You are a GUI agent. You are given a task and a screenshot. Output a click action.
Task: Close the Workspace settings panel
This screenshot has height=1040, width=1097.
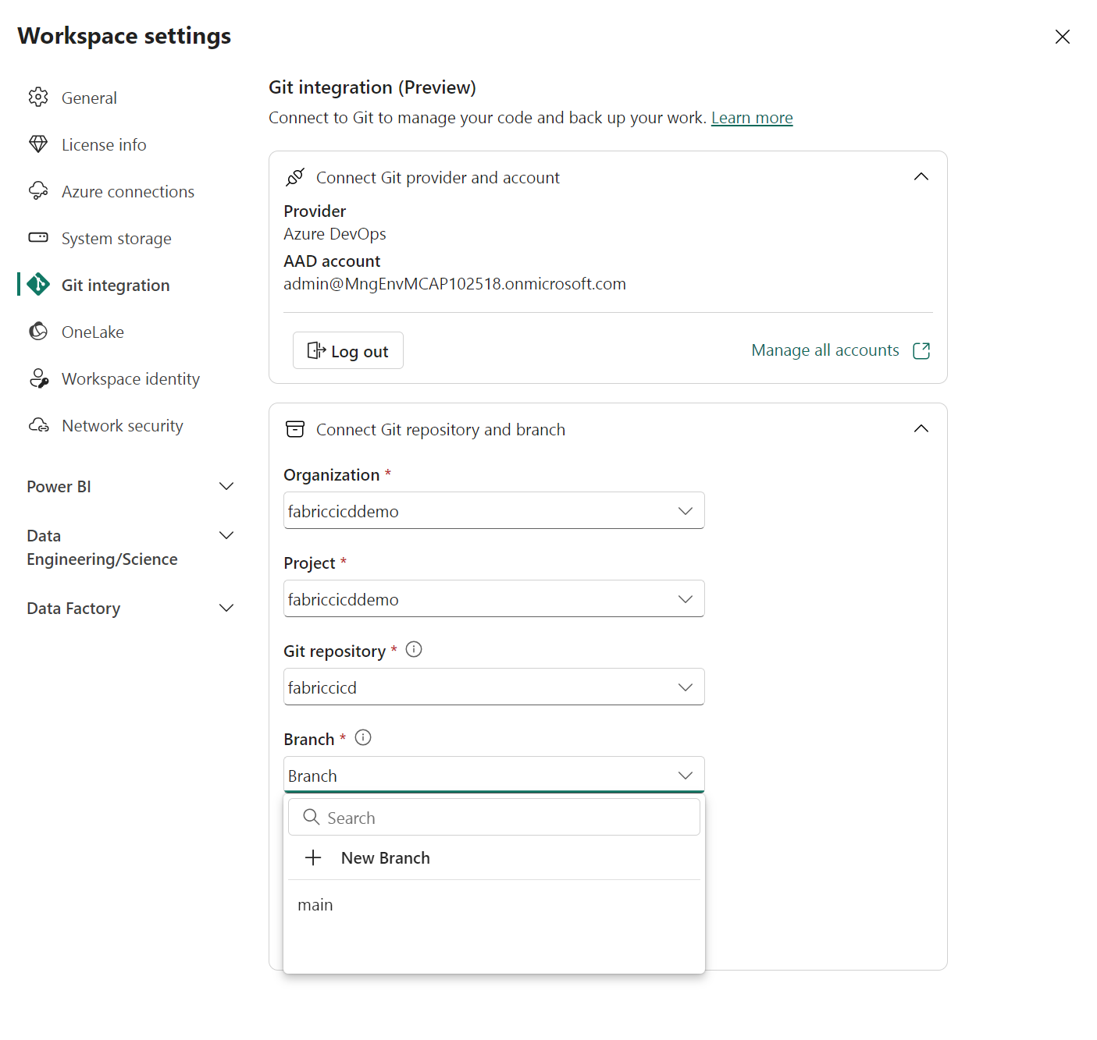[1062, 37]
